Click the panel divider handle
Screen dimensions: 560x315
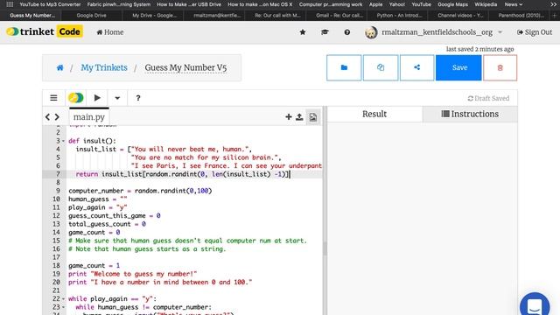(325, 248)
